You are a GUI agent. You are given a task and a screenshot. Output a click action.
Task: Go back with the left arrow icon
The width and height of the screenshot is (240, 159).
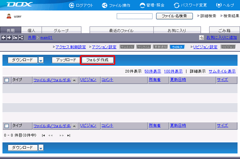point(3,37)
